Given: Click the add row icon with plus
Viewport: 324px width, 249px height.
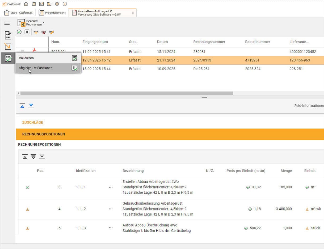Looking at the screenshot, I should tap(36, 32).
